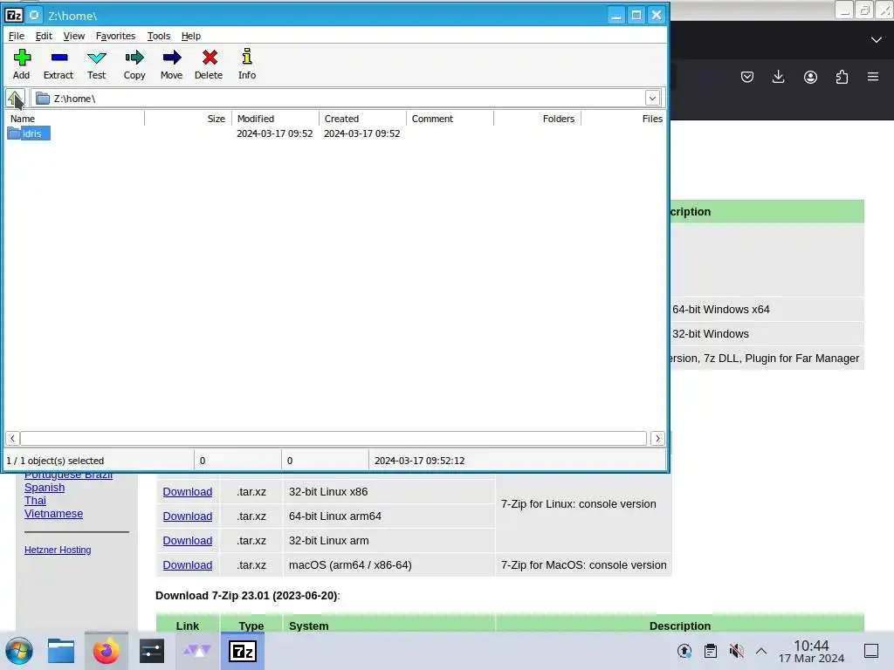The height and width of the screenshot is (670, 894).
Task: Sort by Modified column header
Action: point(275,119)
